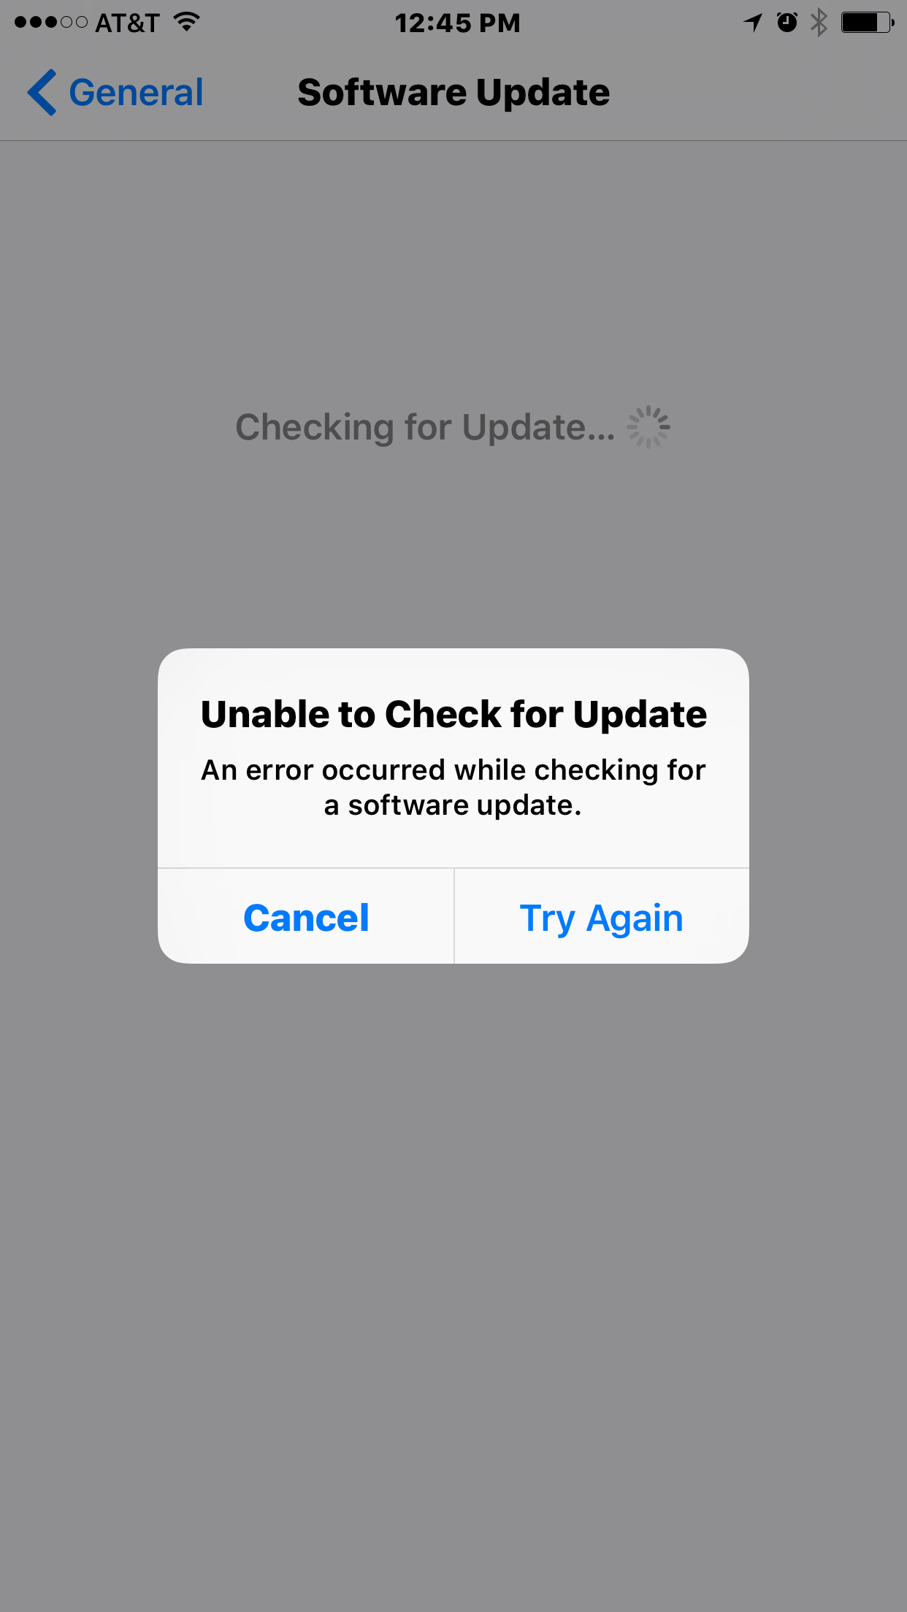Tap dimmed background above the Checking text

(453, 270)
